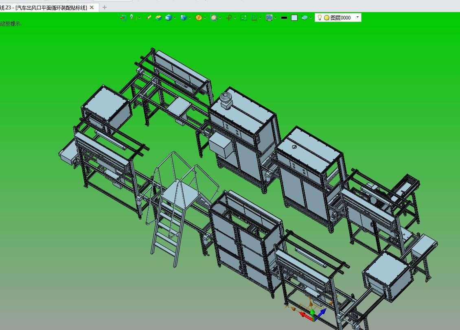Click the red datum axis icon
This screenshot has width=460, height=330.
click(x=229, y=17)
